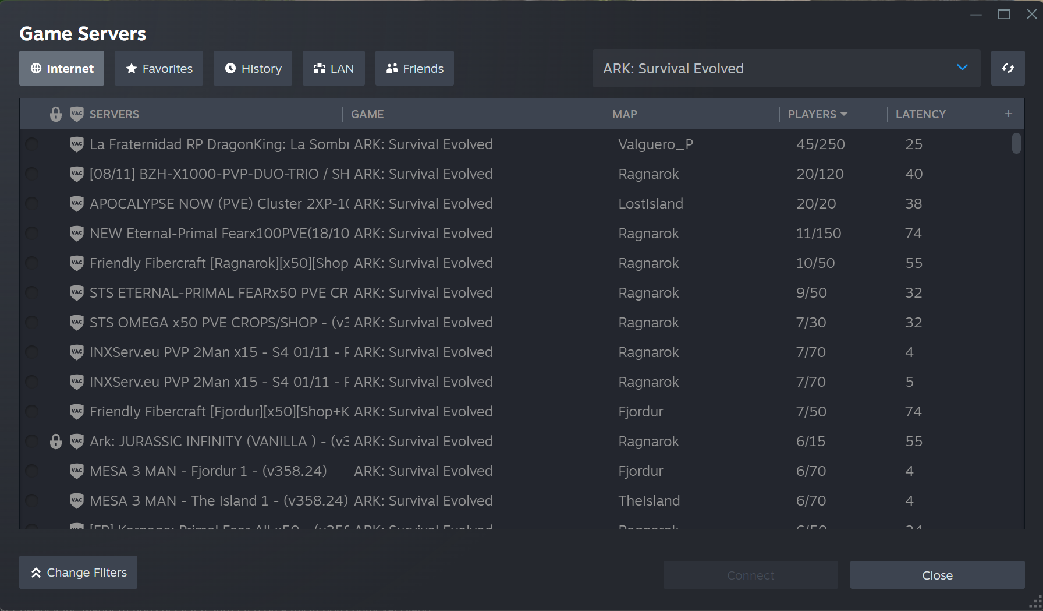The height and width of the screenshot is (611, 1043).
Task: Select radio circle for APOCALYPSE NOW server
Action: pyautogui.click(x=32, y=203)
